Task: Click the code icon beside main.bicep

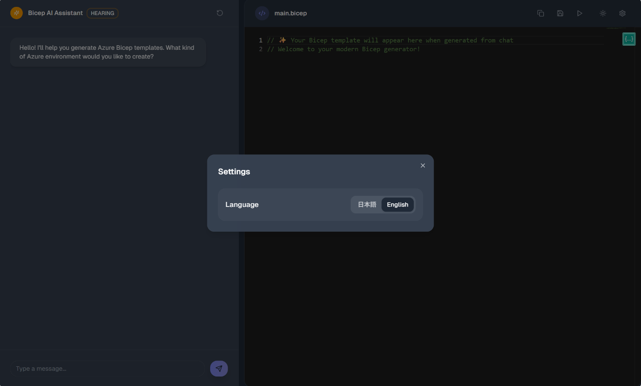Action: [262, 13]
